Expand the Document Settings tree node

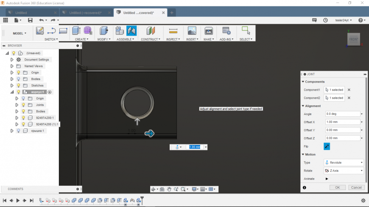pos(12,60)
